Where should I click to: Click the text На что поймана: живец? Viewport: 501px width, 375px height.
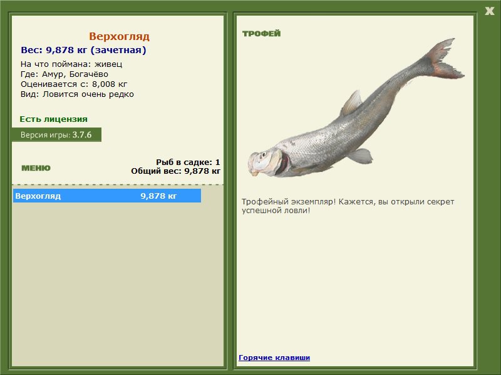point(71,64)
